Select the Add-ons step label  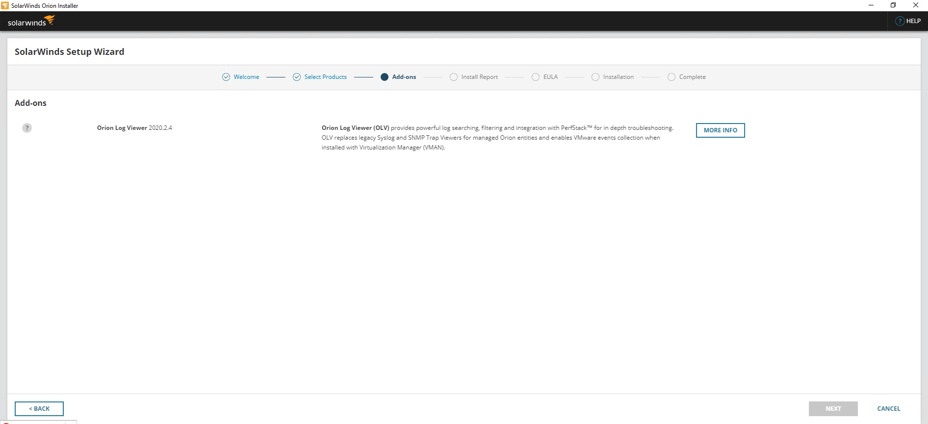404,77
